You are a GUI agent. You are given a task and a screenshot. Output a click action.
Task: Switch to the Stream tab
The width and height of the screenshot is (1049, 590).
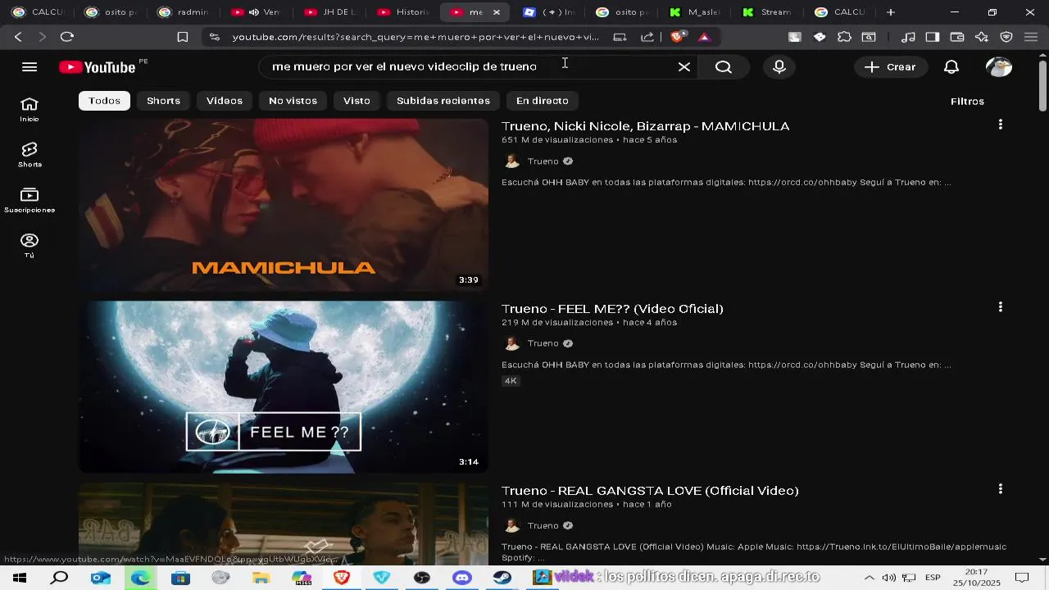point(768,12)
